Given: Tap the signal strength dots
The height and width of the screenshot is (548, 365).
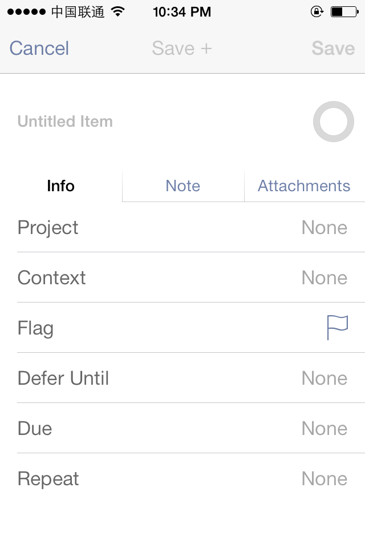Looking at the screenshot, I should tap(27, 12).
